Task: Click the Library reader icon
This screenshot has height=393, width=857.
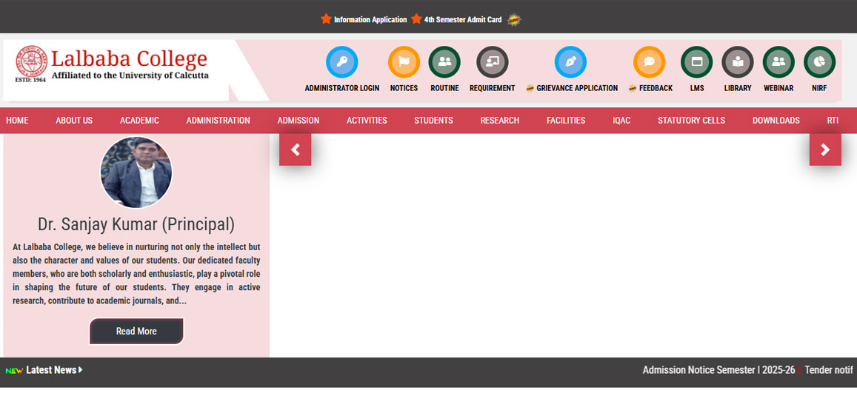Action: click(x=738, y=61)
